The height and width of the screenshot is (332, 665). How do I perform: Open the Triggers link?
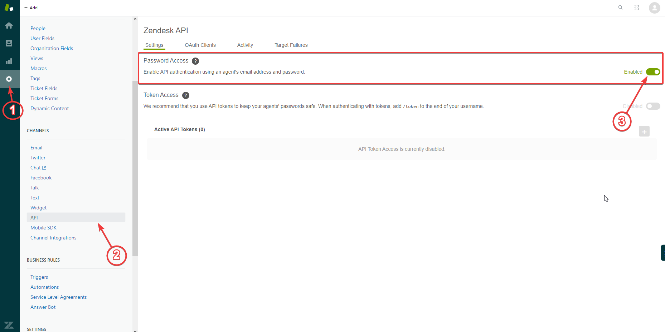(x=39, y=277)
